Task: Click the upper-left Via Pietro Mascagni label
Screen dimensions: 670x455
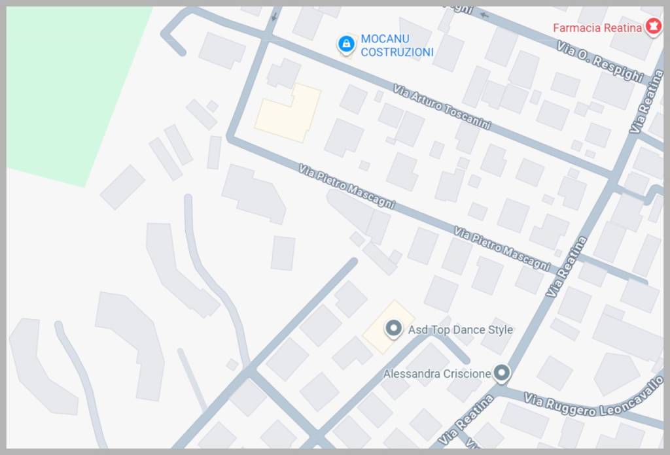Action: click(x=347, y=186)
